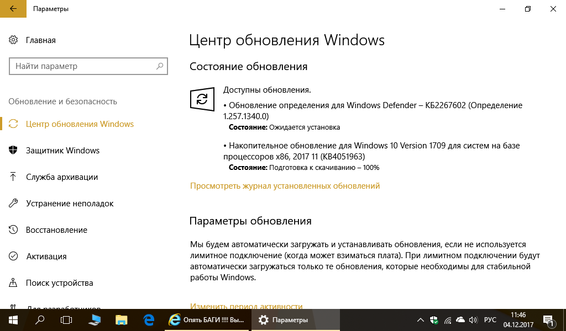Screen dimensions: 566x331
Task: Open the clock and calendar 11:46
Action: point(518,320)
